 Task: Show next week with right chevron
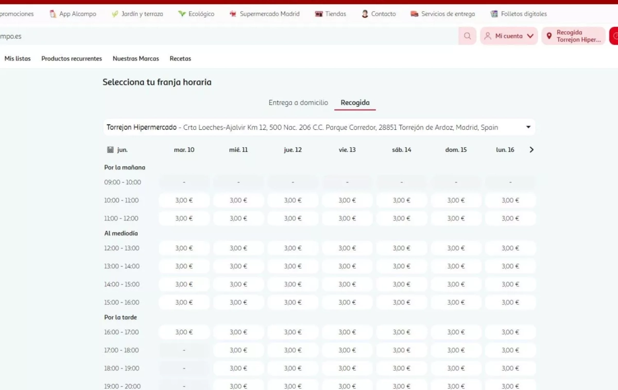(531, 150)
